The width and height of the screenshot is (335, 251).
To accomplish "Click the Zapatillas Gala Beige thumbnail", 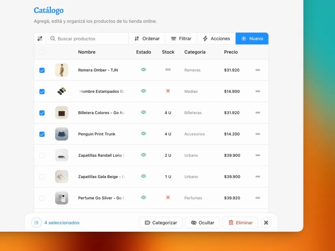I will pyautogui.click(x=62, y=176).
